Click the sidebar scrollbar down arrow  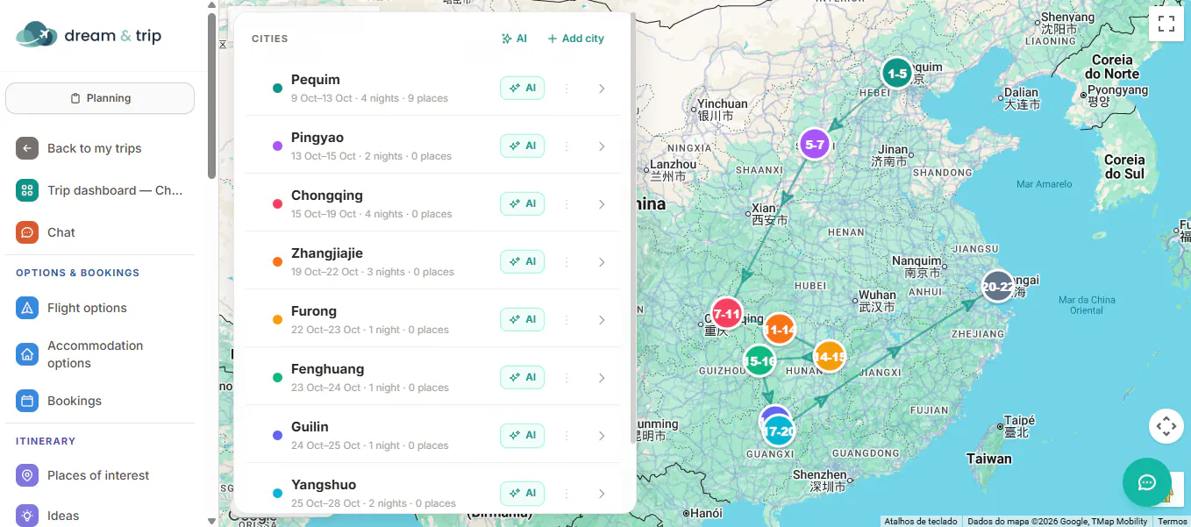click(211, 521)
